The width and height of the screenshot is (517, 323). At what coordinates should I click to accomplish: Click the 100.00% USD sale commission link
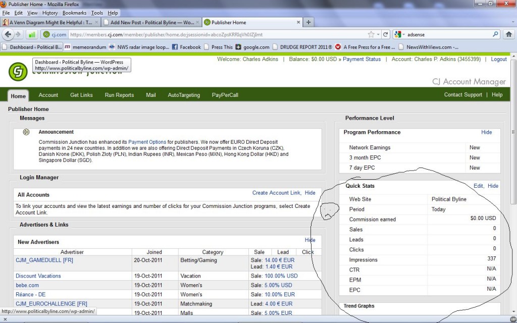click(x=281, y=276)
